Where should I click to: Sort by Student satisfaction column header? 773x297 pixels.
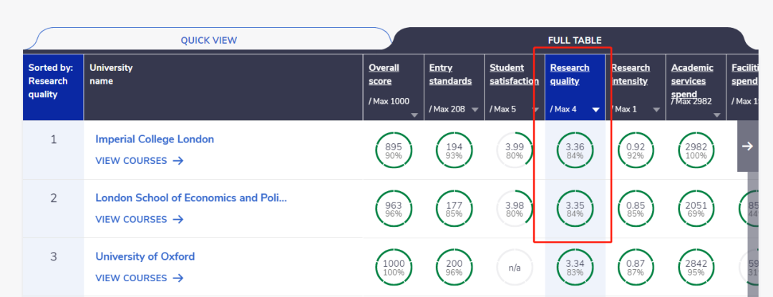[x=514, y=74]
